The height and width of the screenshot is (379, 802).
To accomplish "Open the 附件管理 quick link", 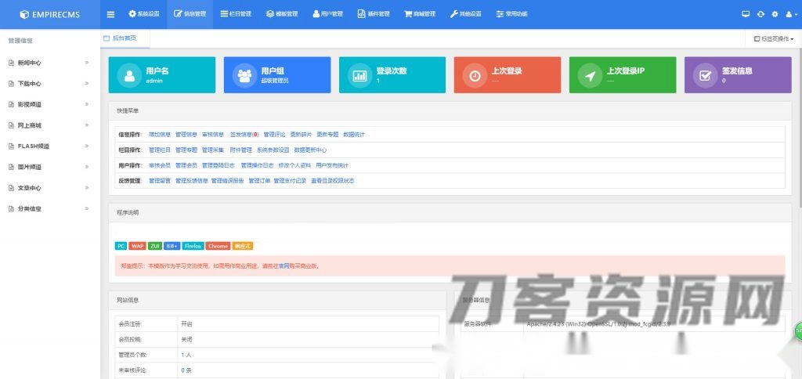I will [241, 150].
